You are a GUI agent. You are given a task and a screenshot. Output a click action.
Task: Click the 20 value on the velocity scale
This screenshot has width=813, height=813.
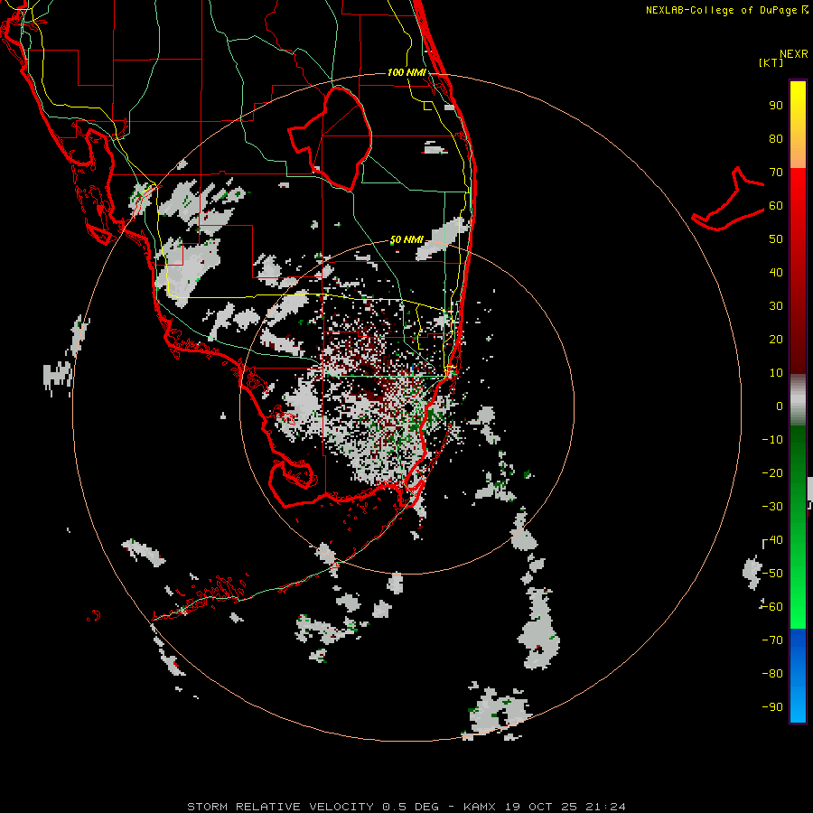point(776,340)
